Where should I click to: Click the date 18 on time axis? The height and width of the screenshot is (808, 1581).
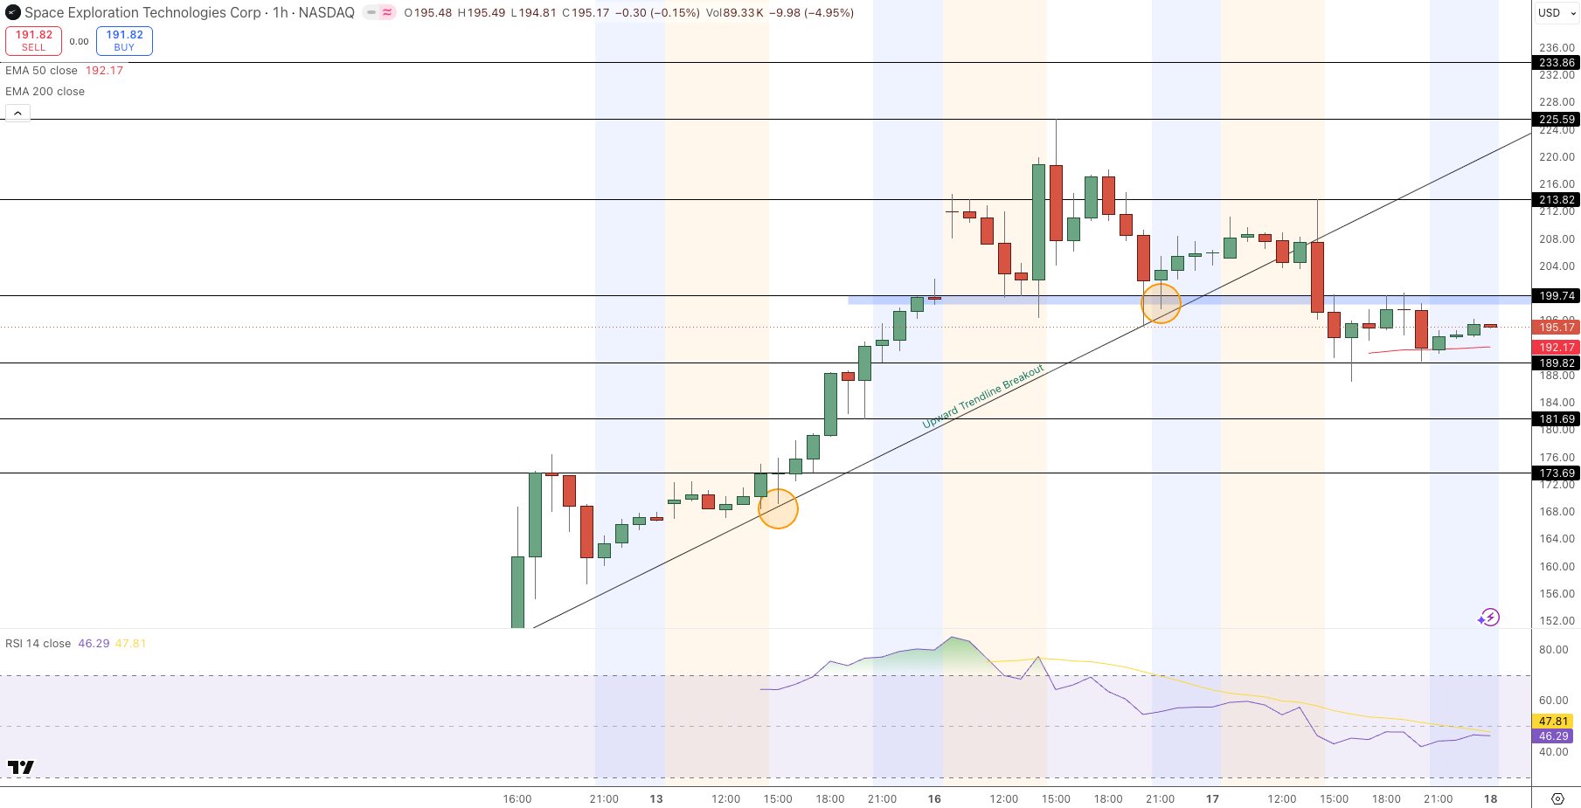(x=1490, y=799)
